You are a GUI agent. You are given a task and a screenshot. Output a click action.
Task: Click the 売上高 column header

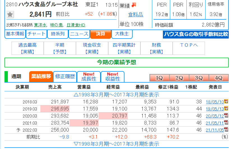coord(55,87)
